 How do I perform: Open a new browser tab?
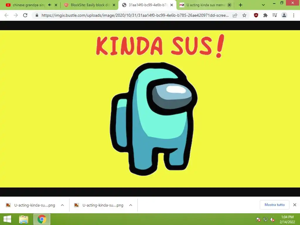[x=241, y=5]
